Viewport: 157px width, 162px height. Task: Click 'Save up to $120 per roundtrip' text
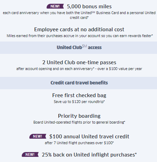(79, 102)
